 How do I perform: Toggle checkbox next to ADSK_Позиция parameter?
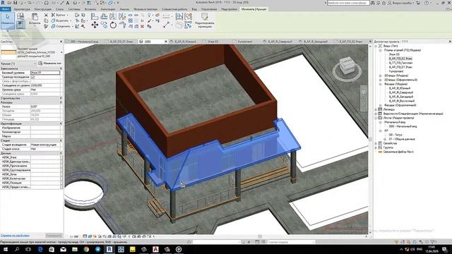coord(61,183)
